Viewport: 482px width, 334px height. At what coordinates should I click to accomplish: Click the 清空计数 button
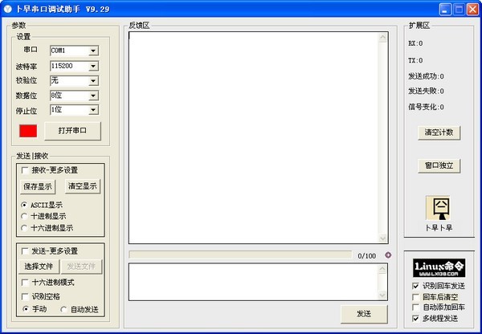point(439,132)
